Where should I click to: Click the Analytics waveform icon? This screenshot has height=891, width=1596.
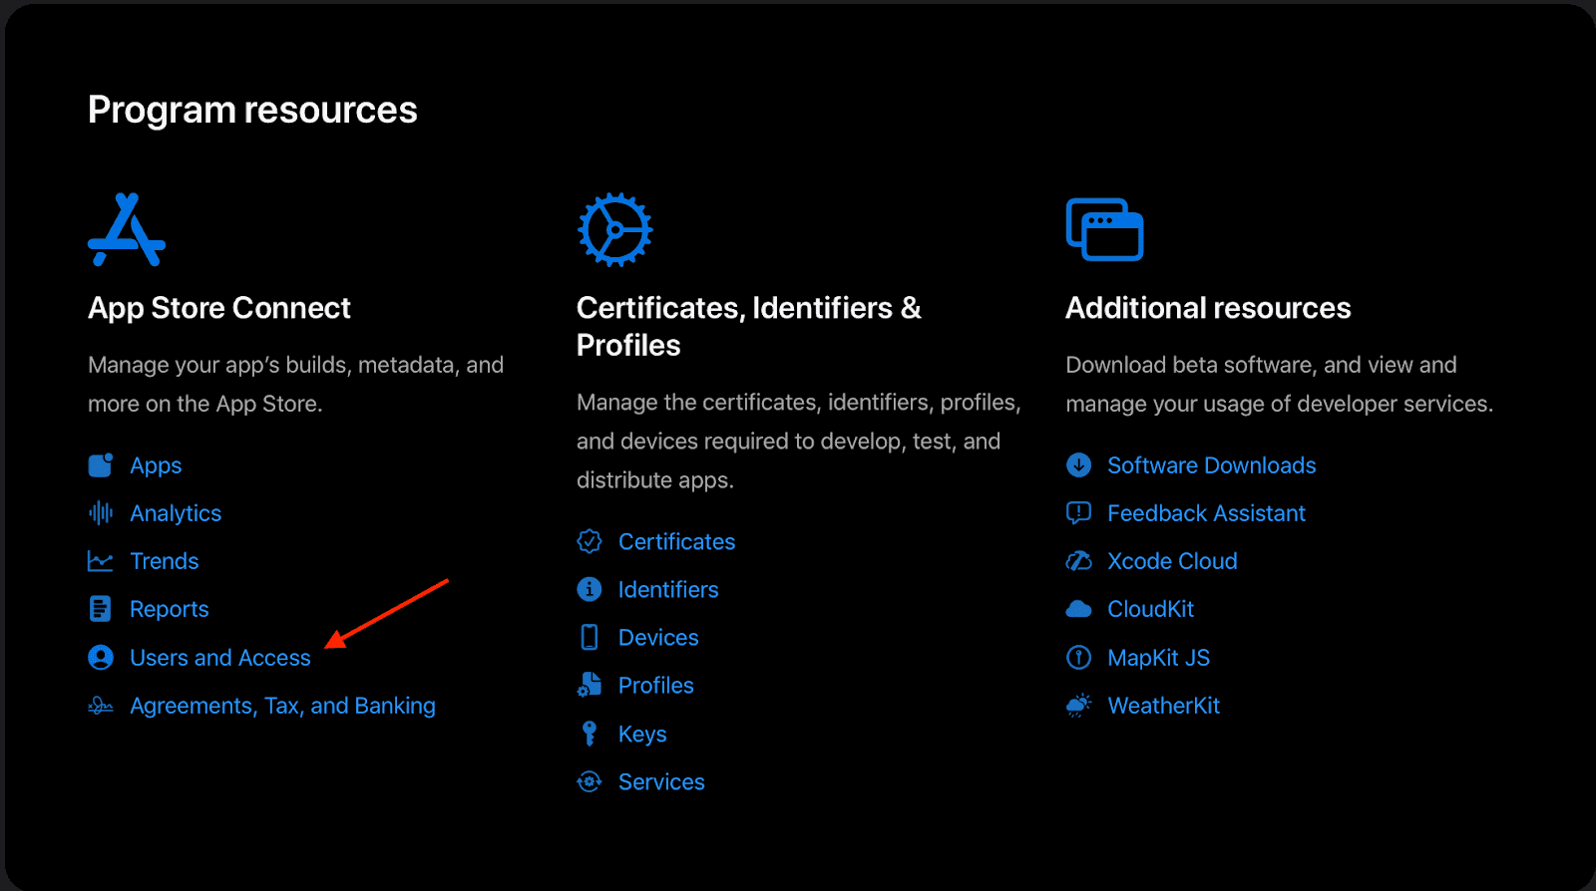point(101,513)
